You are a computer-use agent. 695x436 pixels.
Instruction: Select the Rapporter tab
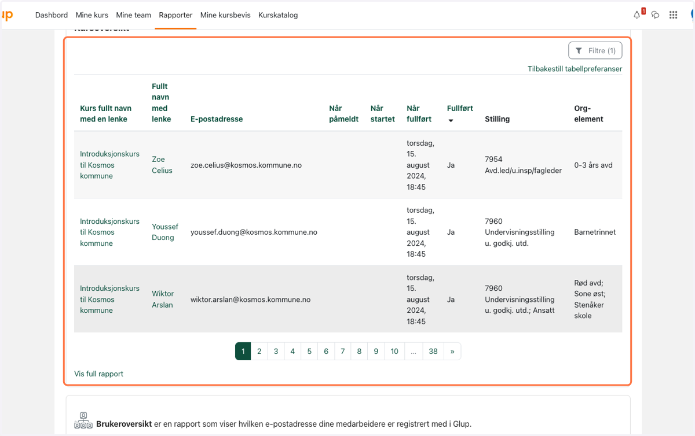[x=175, y=15]
